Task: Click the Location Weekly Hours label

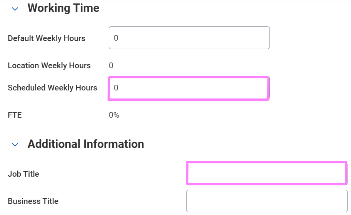Action: tap(49, 66)
